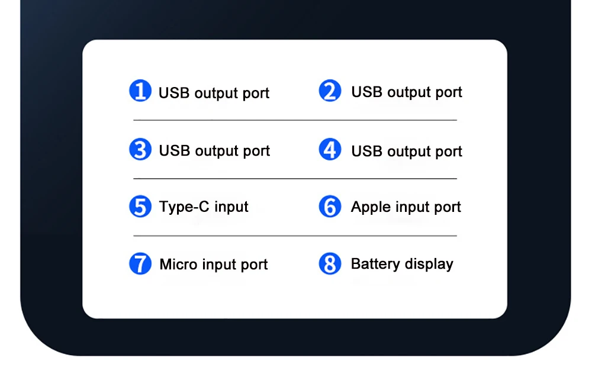This screenshot has width=592, height=380.
Task: Select the Apple input port label
Action: pos(406,207)
